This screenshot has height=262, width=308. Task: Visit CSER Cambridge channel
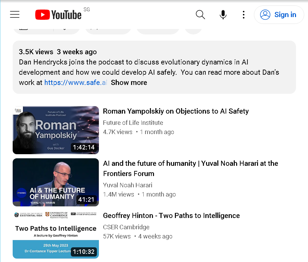(x=126, y=227)
